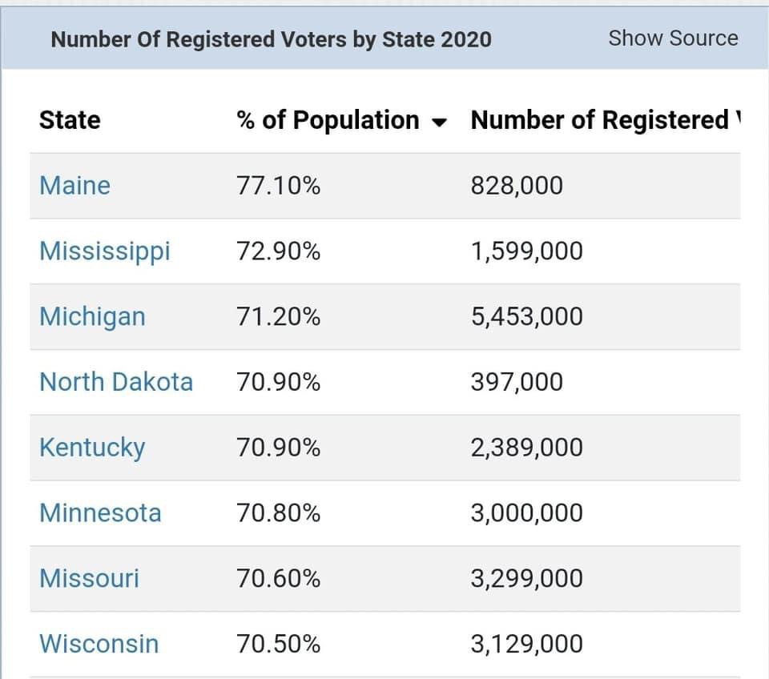Sort by % of Population dropdown arrow
This screenshot has width=769, height=679.
click(438, 123)
